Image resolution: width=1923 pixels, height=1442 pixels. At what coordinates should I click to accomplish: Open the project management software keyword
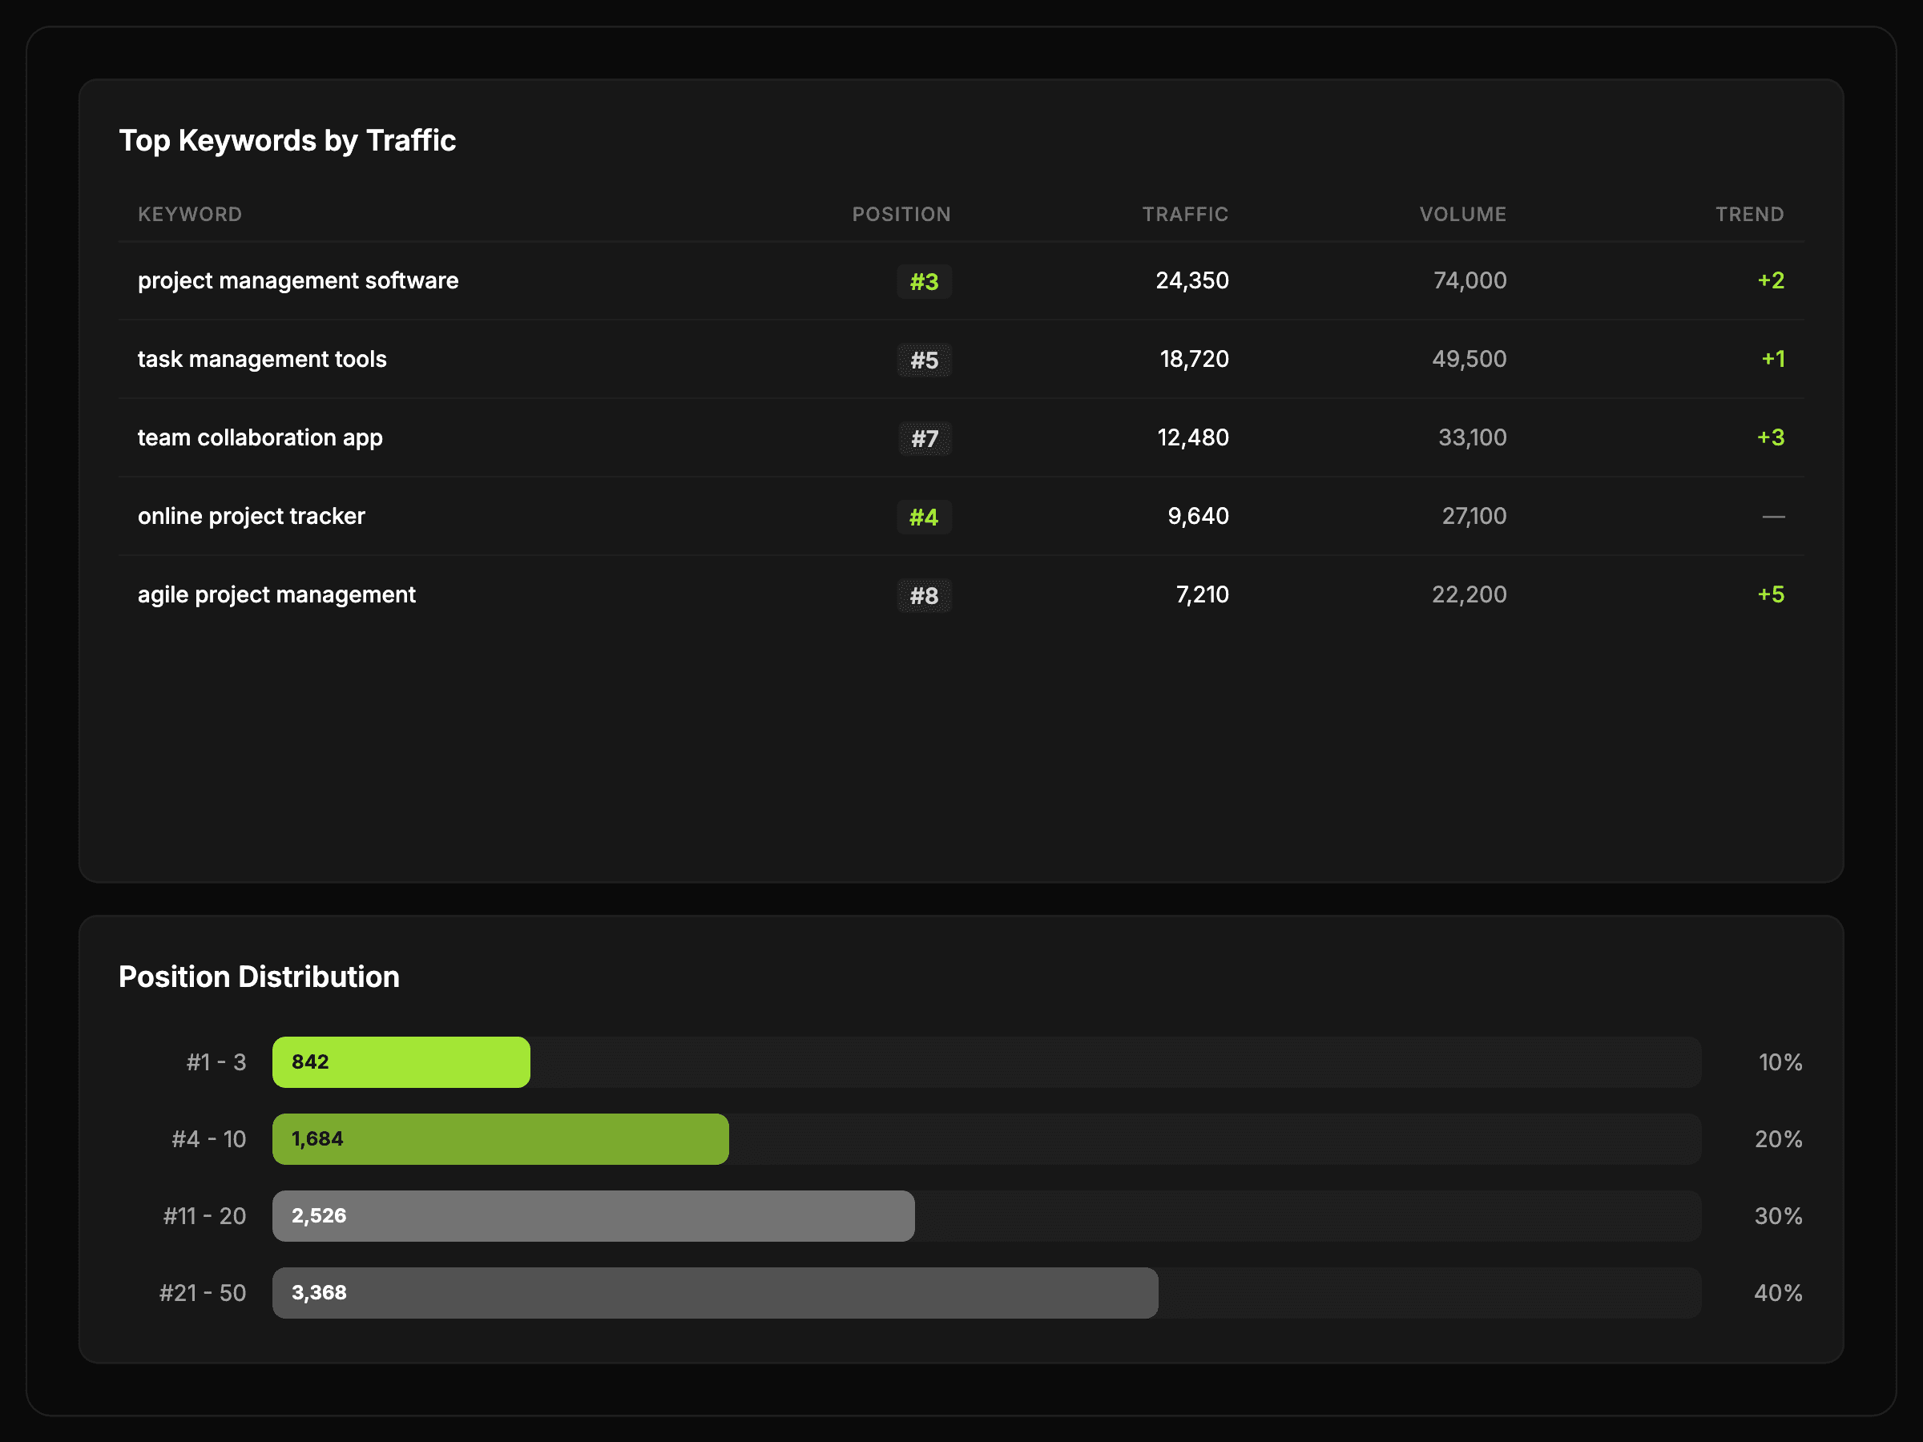point(298,280)
